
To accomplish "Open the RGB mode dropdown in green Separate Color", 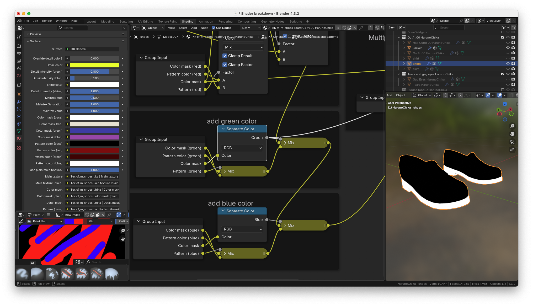I will click(x=242, y=148).
